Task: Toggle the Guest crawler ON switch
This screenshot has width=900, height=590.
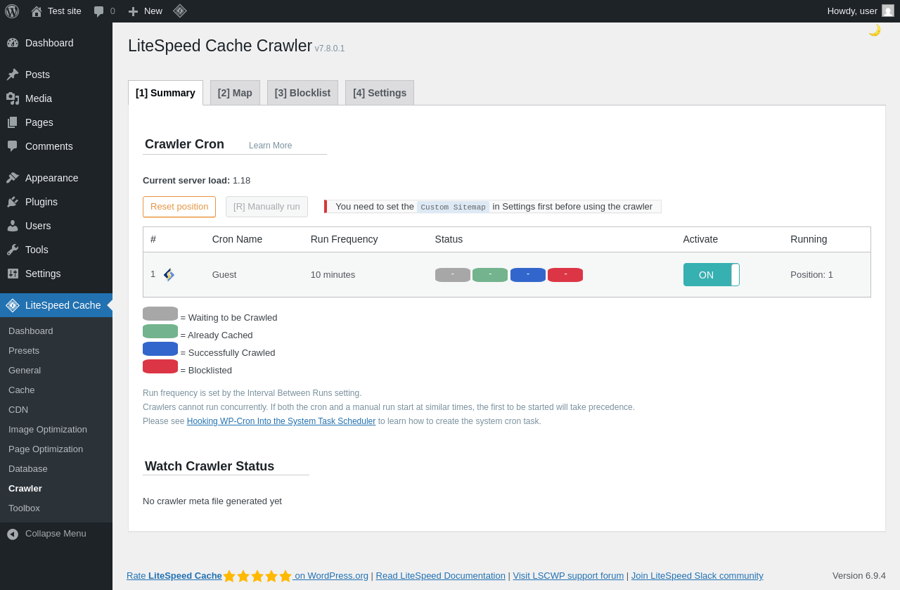Action: coord(711,275)
